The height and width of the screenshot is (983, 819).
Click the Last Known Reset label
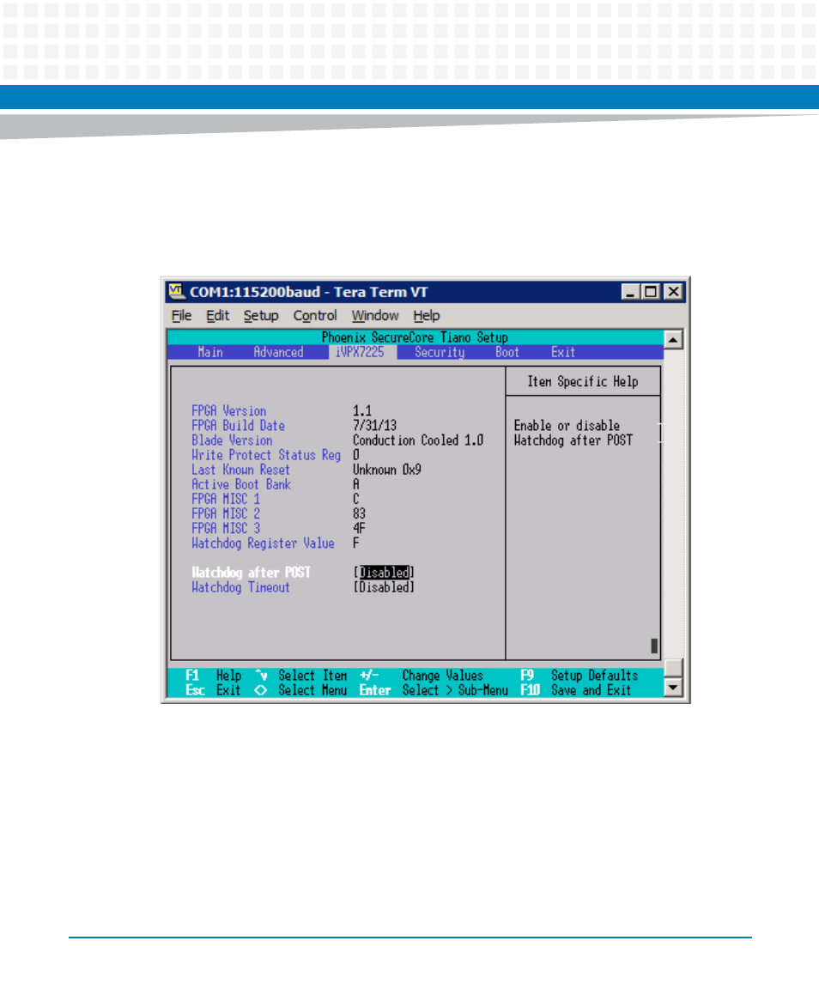[241, 470]
